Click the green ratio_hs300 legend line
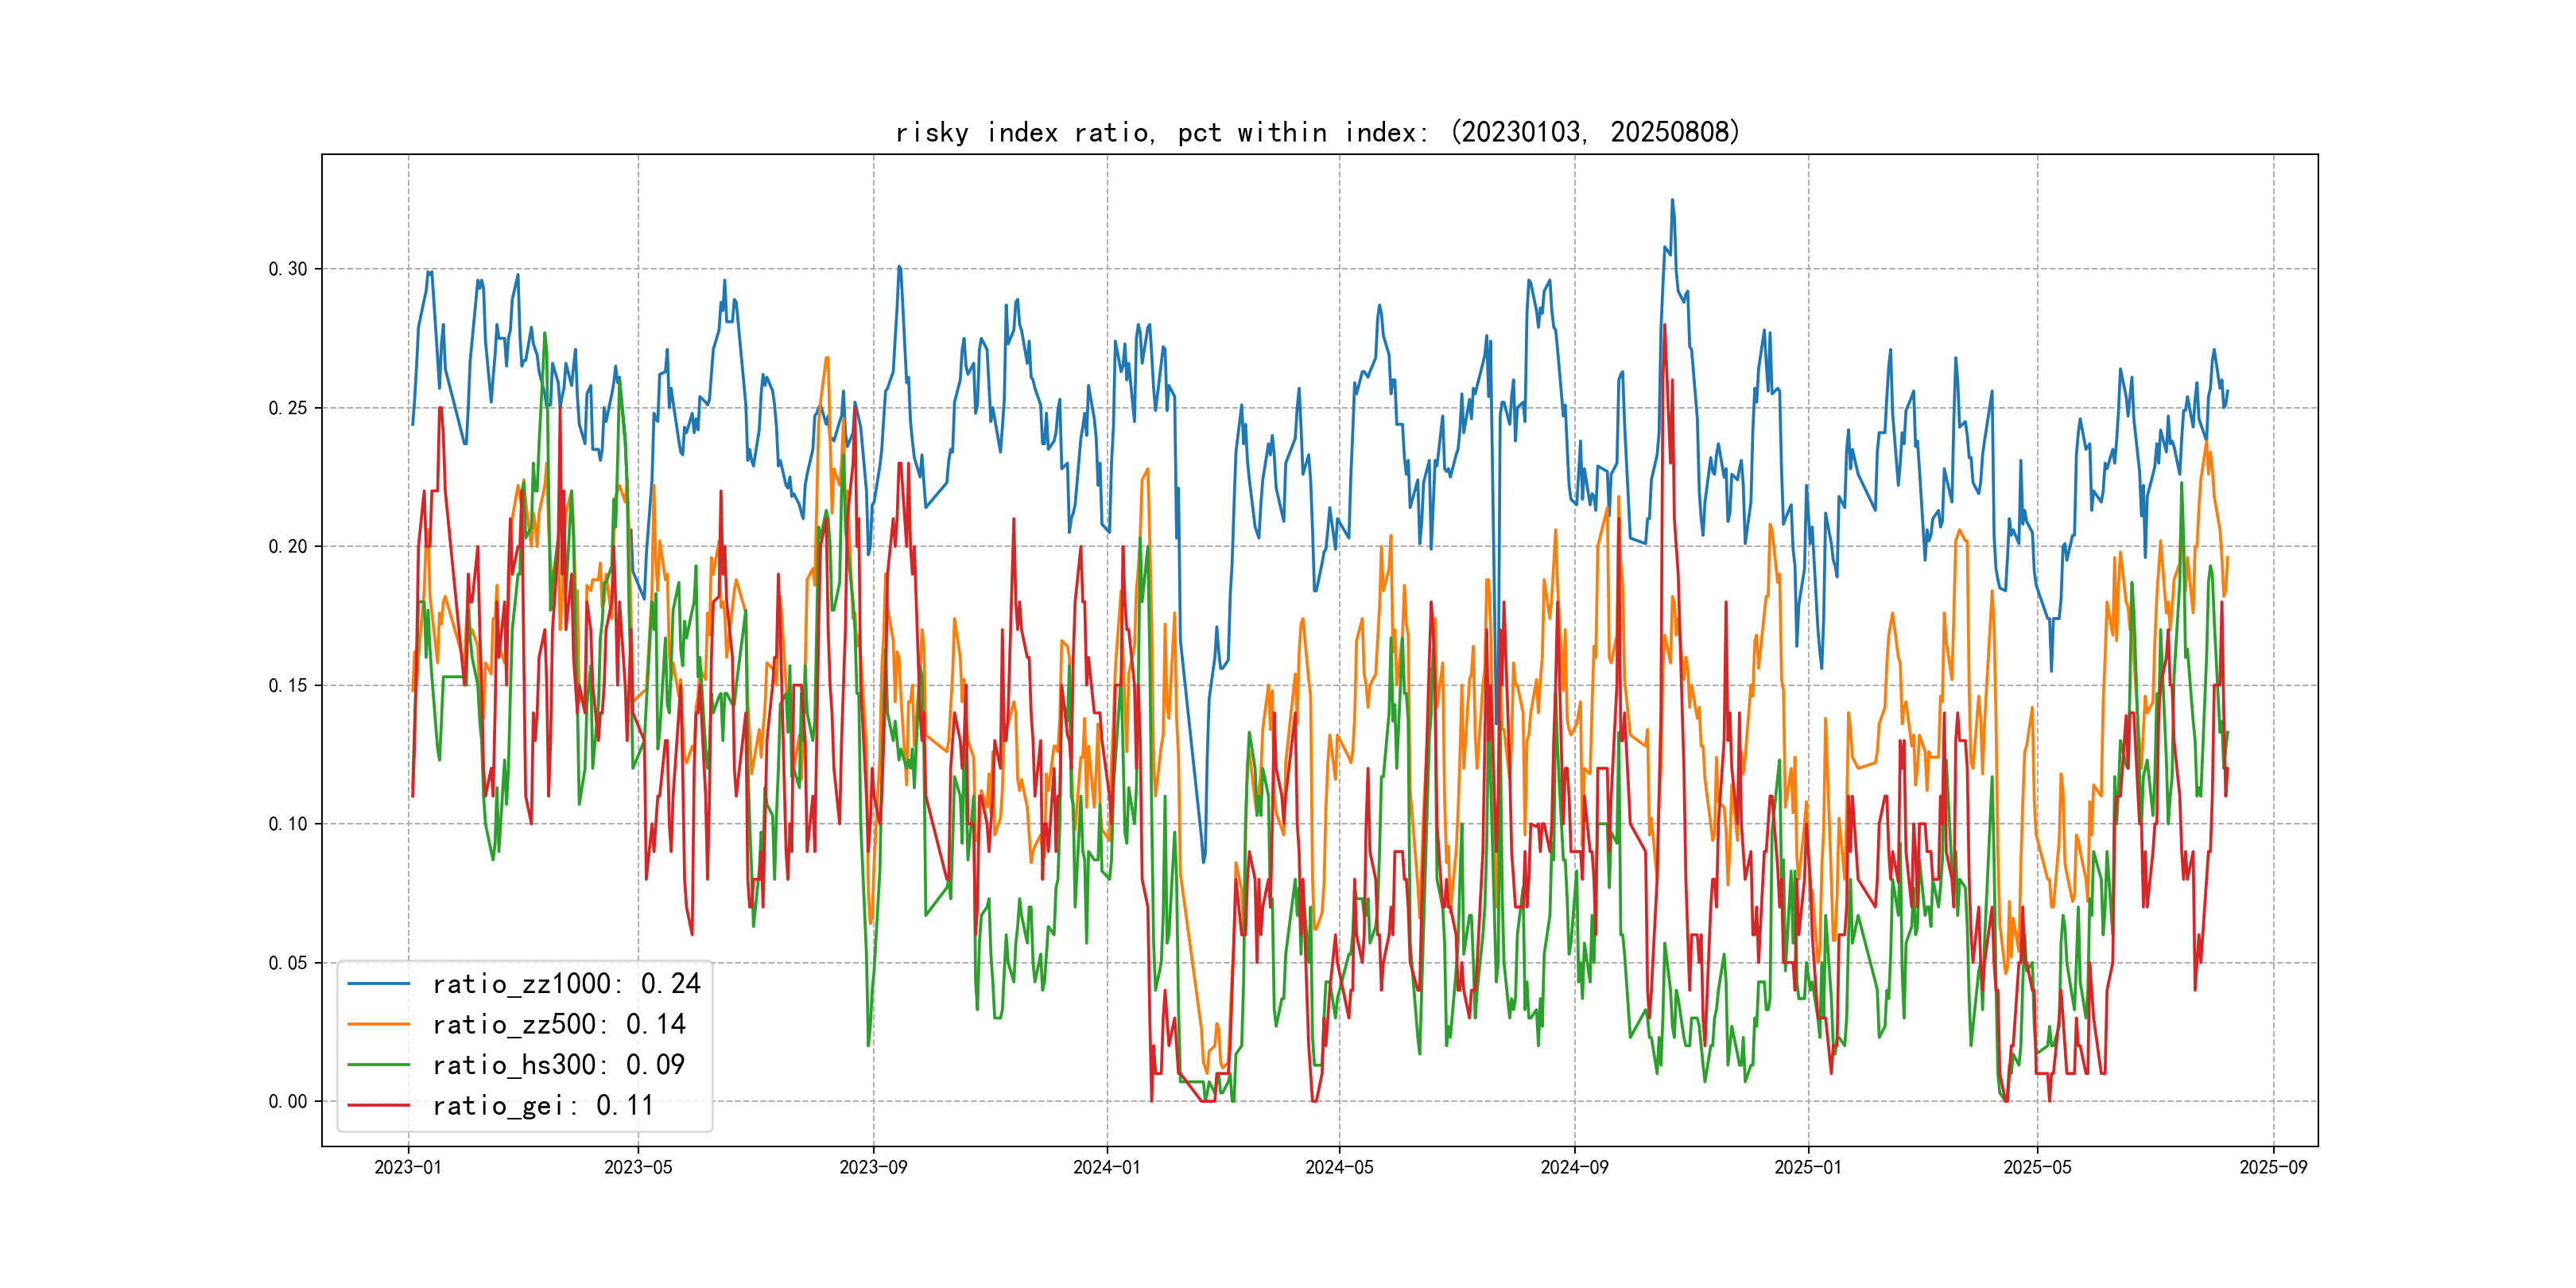The image size is (2576, 1288). coord(378,1065)
